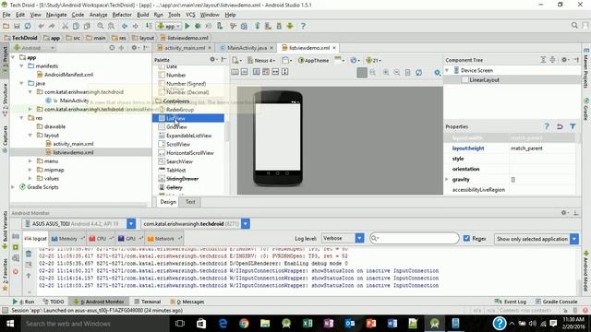Click the Redo arrow icon
The width and height of the screenshot is (591, 332).
click(52, 26)
